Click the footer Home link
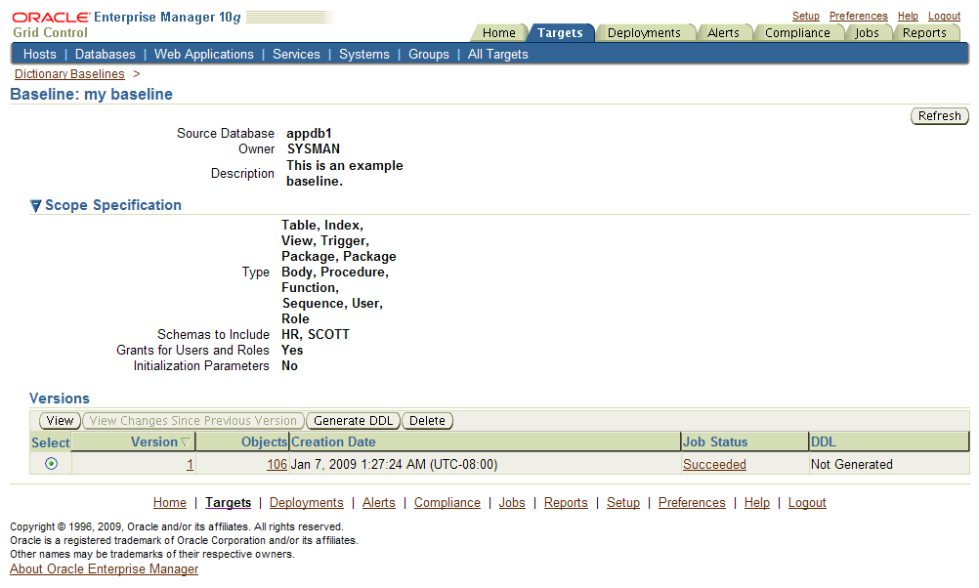The image size is (979, 588). tap(170, 502)
